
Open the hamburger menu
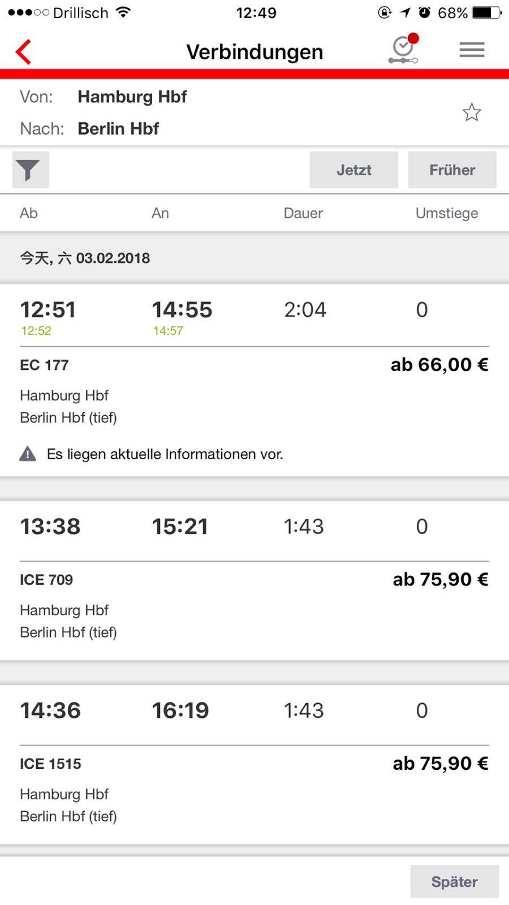coord(472,50)
